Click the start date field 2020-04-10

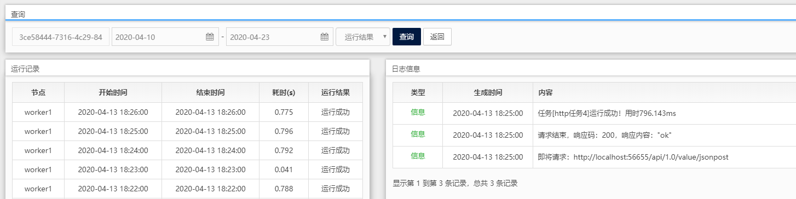coord(165,37)
